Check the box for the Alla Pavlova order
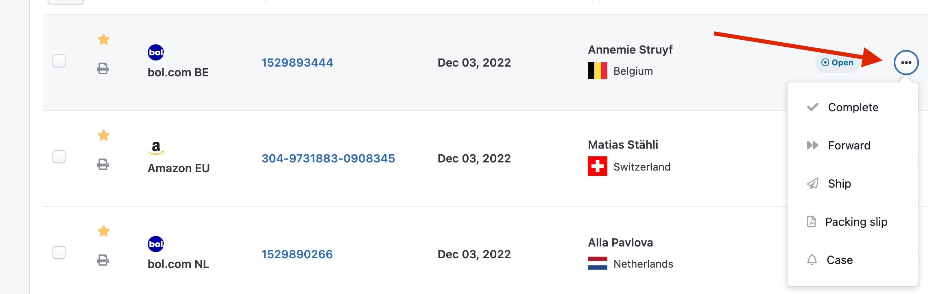The image size is (934, 294). (59, 253)
